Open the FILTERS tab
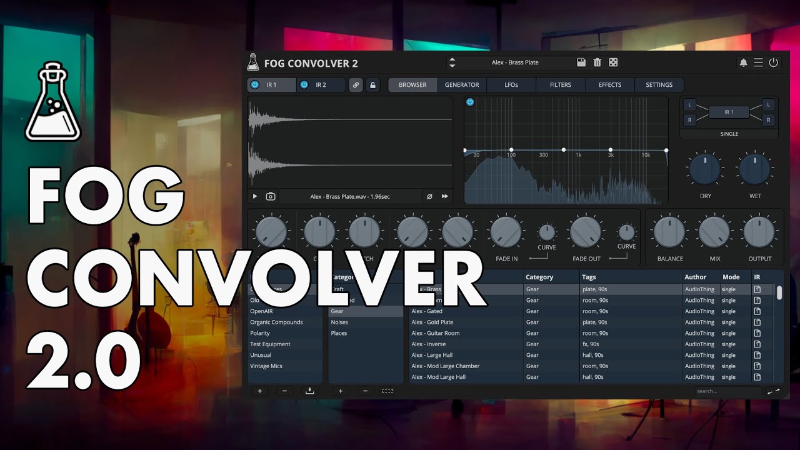The width and height of the screenshot is (800, 450). click(561, 85)
